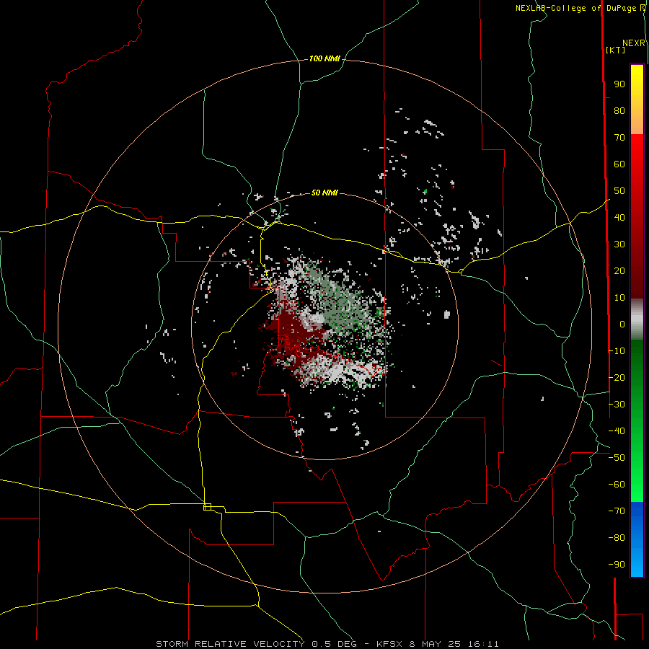Click the -70 knot scale label

click(x=617, y=511)
